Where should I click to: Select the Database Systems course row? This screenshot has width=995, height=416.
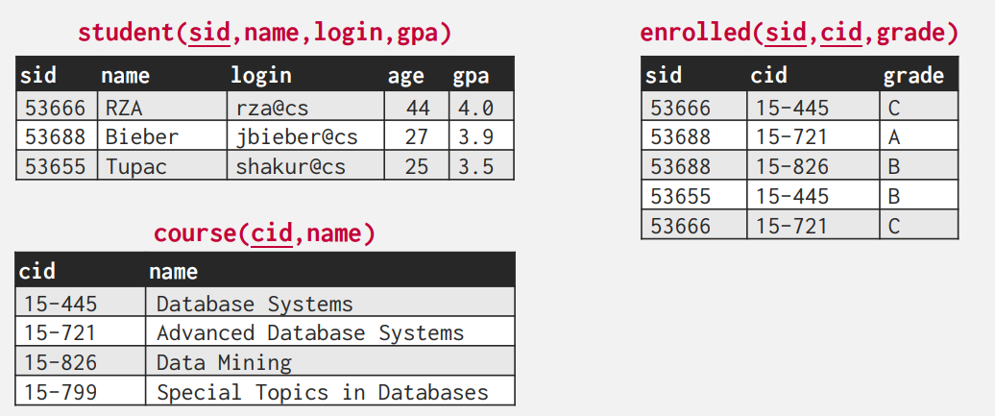[265, 303]
